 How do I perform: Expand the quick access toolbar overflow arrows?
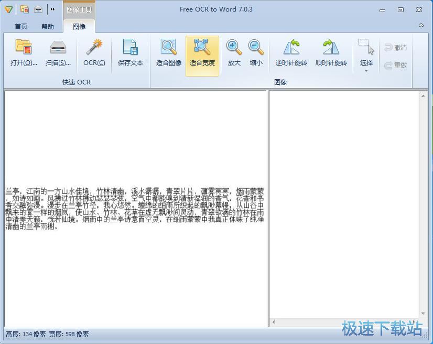[x=52, y=9]
